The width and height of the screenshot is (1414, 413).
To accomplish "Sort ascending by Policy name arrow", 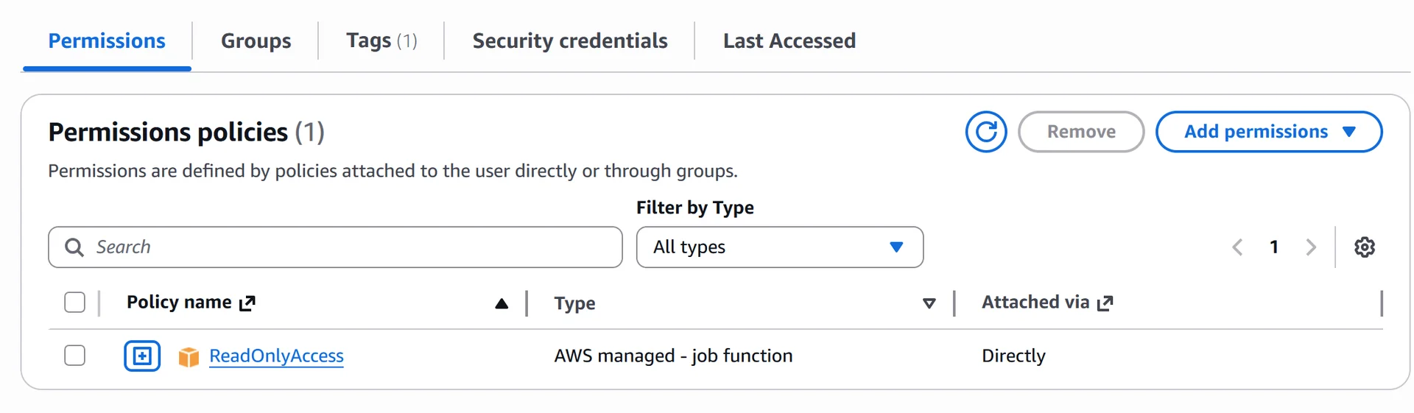I will point(502,303).
